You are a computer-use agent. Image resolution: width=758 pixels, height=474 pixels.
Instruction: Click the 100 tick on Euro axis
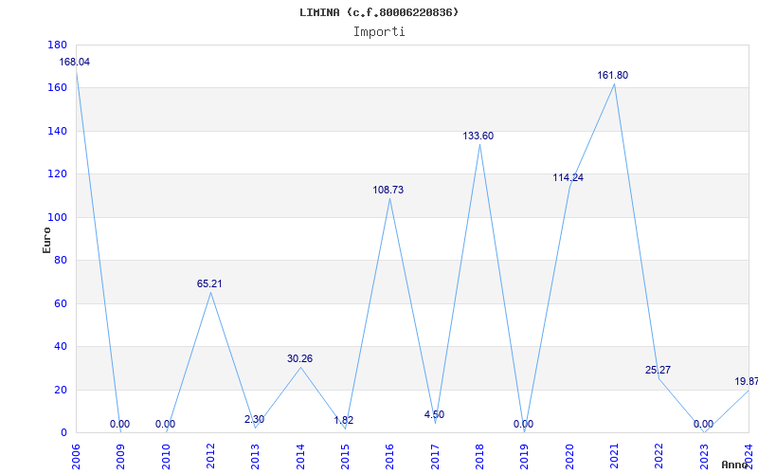57,218
